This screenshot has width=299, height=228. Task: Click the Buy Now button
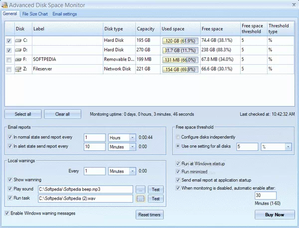275,215
